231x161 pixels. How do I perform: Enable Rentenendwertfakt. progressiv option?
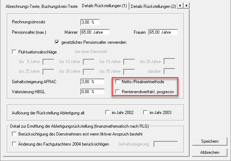pos(118,92)
